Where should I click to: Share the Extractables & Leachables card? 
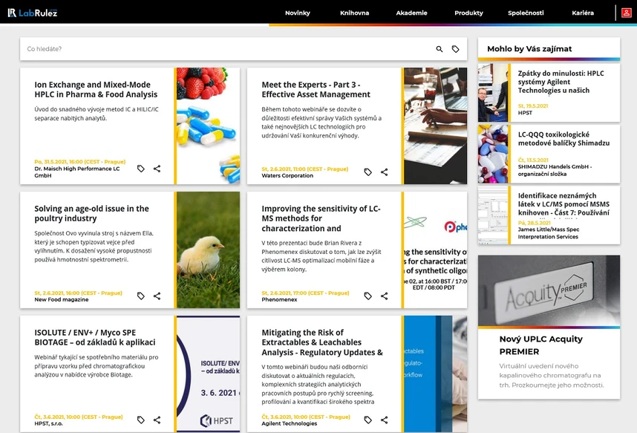pos(384,420)
